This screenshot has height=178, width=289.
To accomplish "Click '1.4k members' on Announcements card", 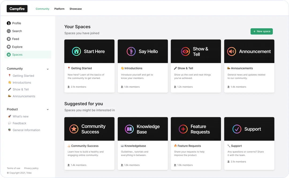I will tap(238, 87).
